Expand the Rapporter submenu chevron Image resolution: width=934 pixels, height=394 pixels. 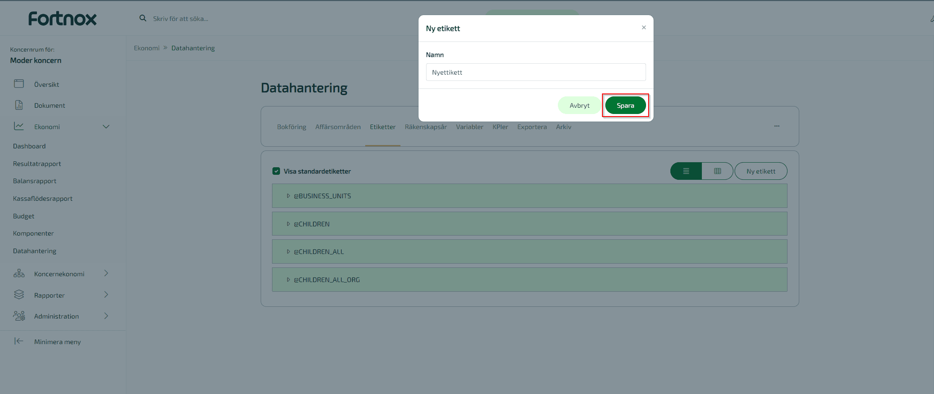[x=106, y=295]
